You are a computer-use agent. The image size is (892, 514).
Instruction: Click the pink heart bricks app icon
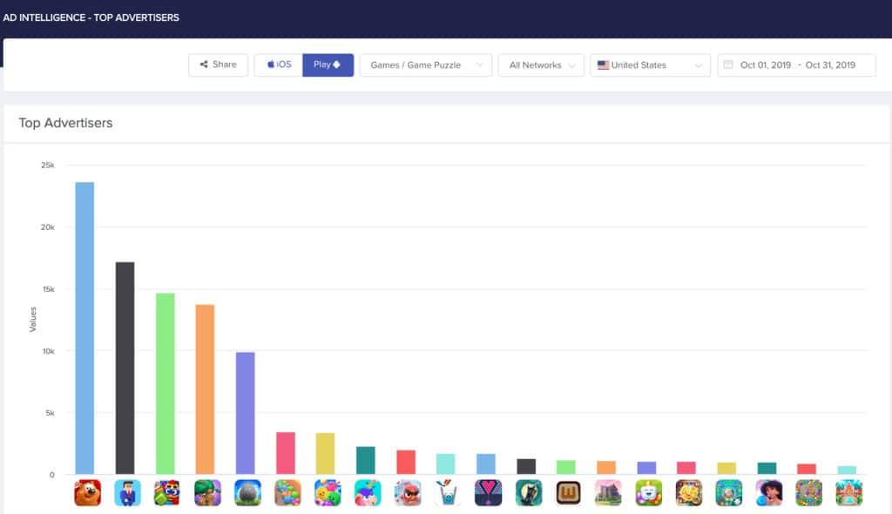click(488, 493)
